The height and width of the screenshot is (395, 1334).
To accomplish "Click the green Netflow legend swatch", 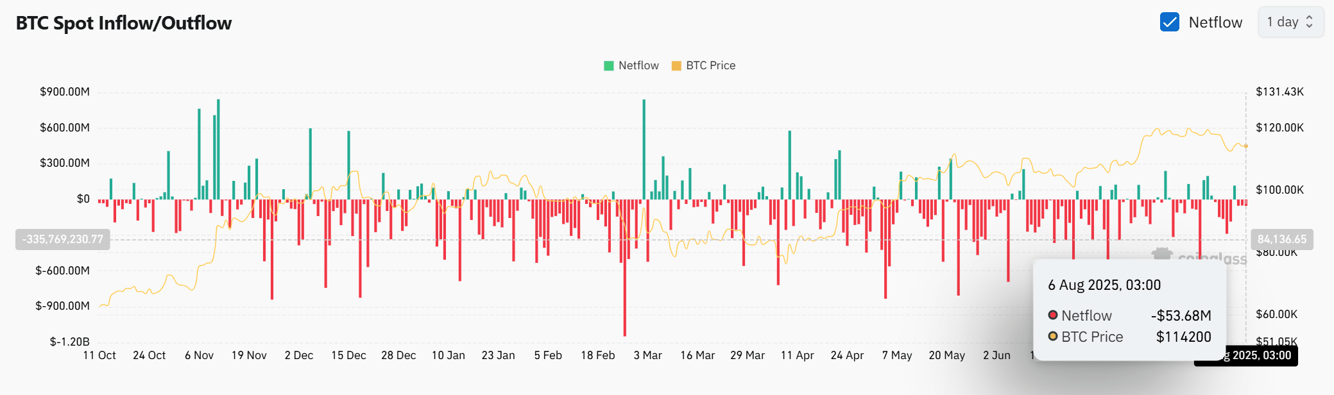I will (x=609, y=65).
